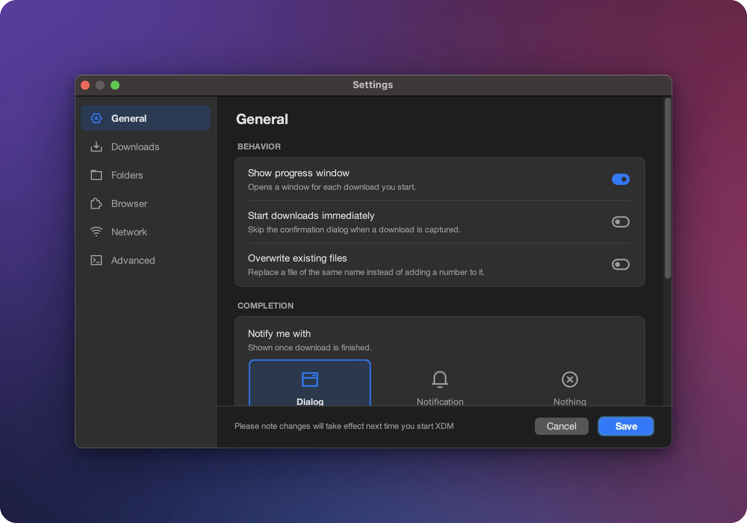Click the Advanced terminal icon
Screen dimensions: 747x523
[96, 260]
